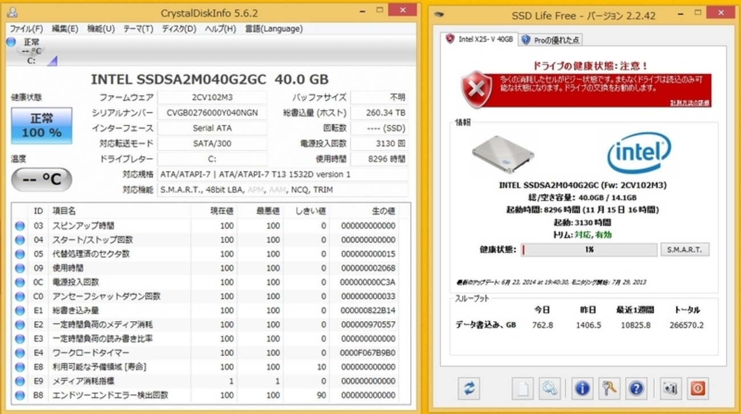The height and width of the screenshot is (414, 741).
Task: Open the 計測方法の詳細 link in the red banner
Action: (690, 103)
